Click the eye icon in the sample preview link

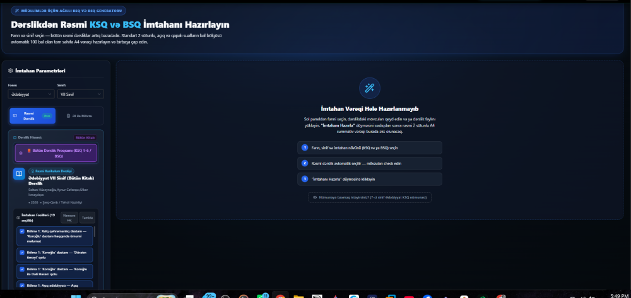315,197
